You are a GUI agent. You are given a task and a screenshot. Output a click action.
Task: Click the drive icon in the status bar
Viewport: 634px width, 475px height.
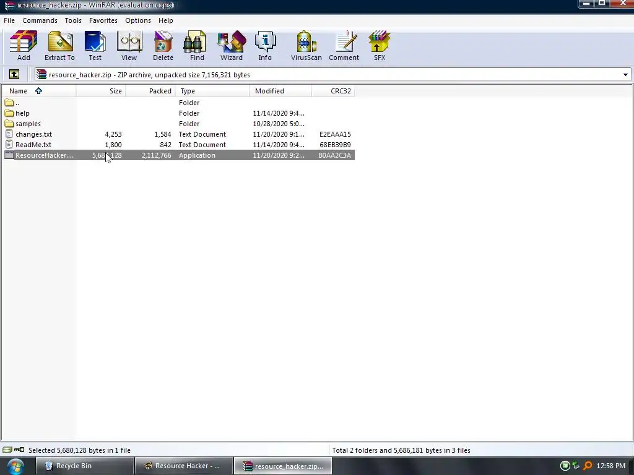click(7, 450)
